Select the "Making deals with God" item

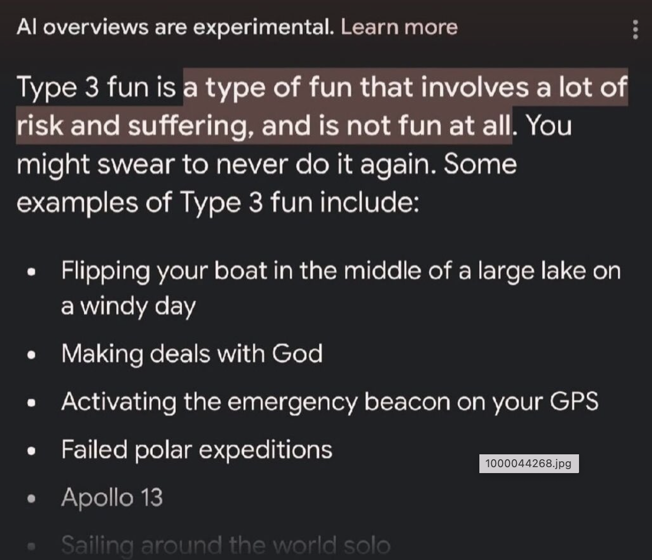192,354
